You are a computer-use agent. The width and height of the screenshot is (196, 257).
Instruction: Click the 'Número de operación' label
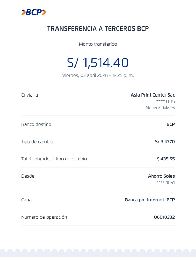[x=44, y=217]
